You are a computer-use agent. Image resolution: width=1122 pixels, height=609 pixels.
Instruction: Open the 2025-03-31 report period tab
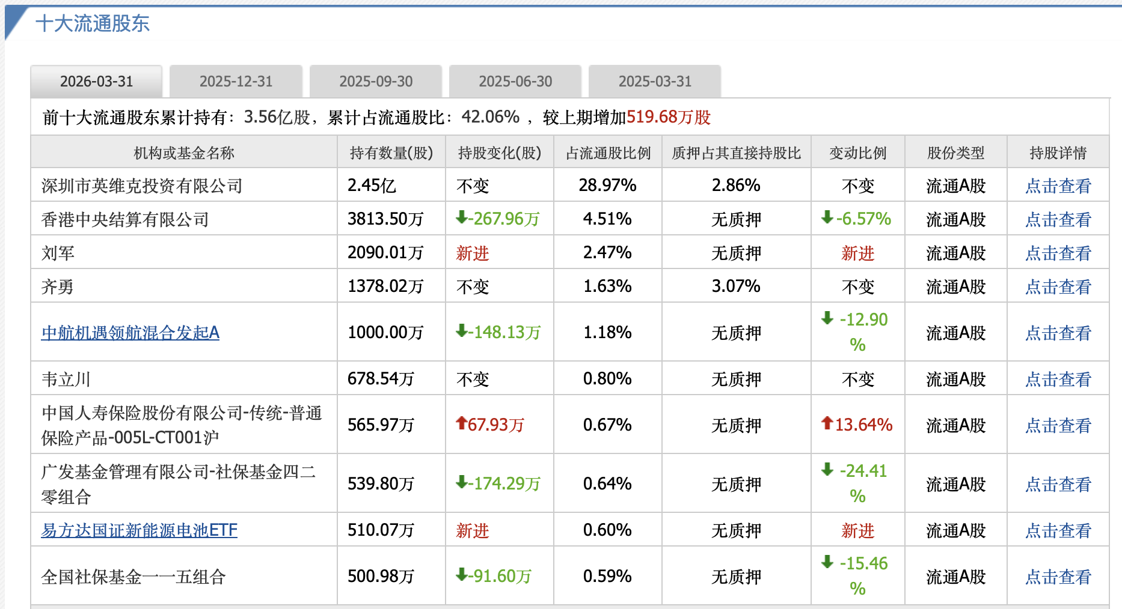pyautogui.click(x=655, y=82)
